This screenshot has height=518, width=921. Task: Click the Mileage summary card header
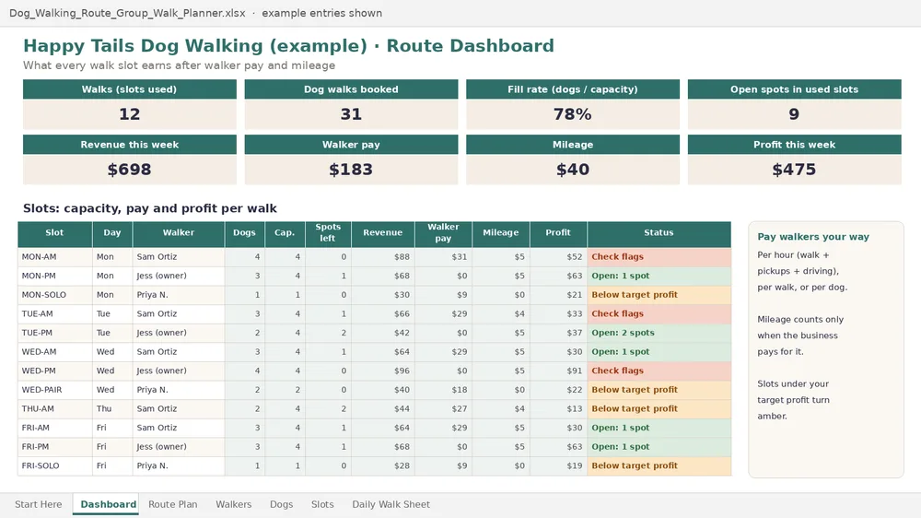pyautogui.click(x=573, y=145)
